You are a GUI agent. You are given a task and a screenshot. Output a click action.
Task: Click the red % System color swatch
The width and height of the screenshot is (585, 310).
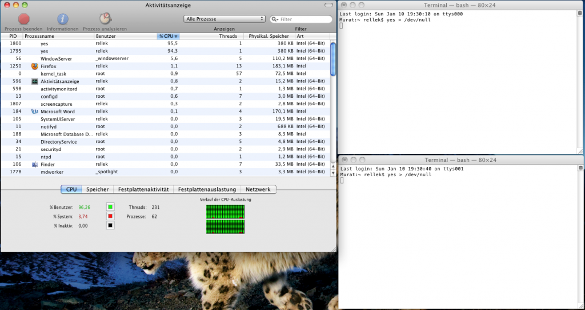(110, 216)
